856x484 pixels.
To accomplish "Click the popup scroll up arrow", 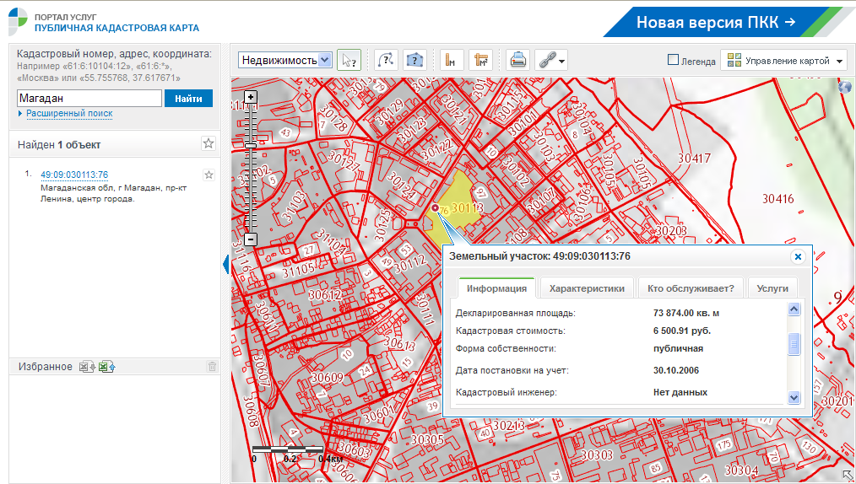I will tap(794, 309).
